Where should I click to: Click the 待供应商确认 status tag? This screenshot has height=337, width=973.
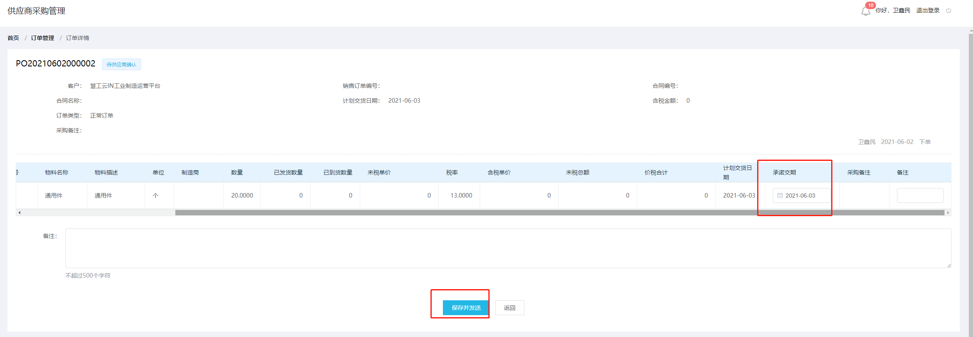[x=121, y=64]
